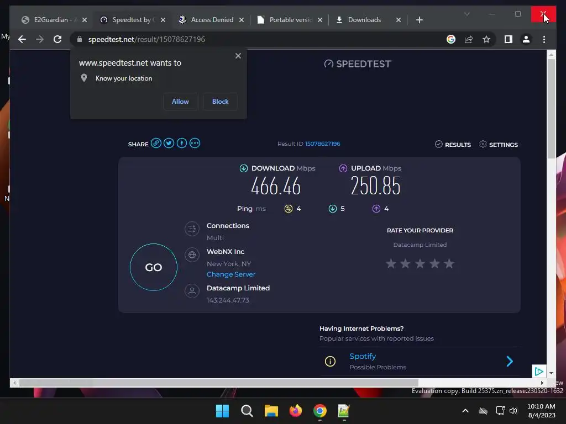The height and width of the screenshot is (424, 566).
Task: Open Windows taskbar search
Action: click(247, 411)
